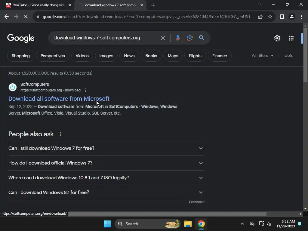
Task: Open Google quick settings gear
Action: point(277,38)
